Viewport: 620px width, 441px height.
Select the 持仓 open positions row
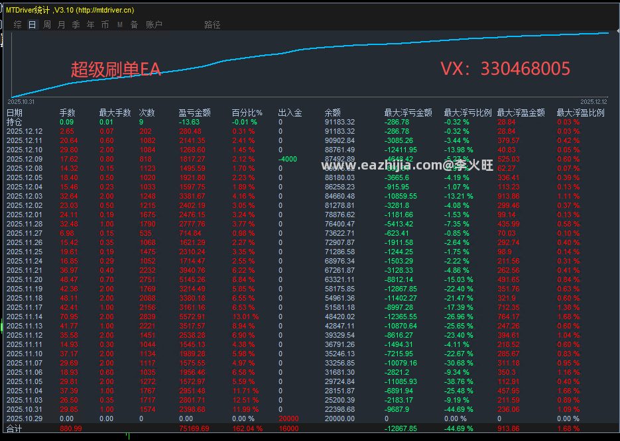pos(310,122)
